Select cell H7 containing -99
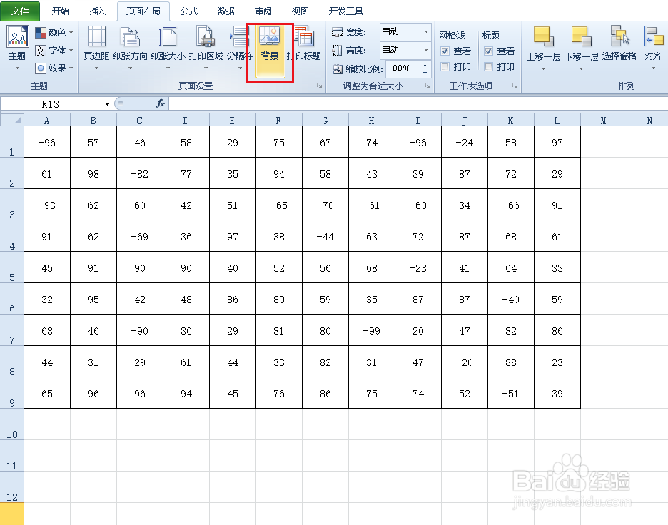 (x=372, y=330)
